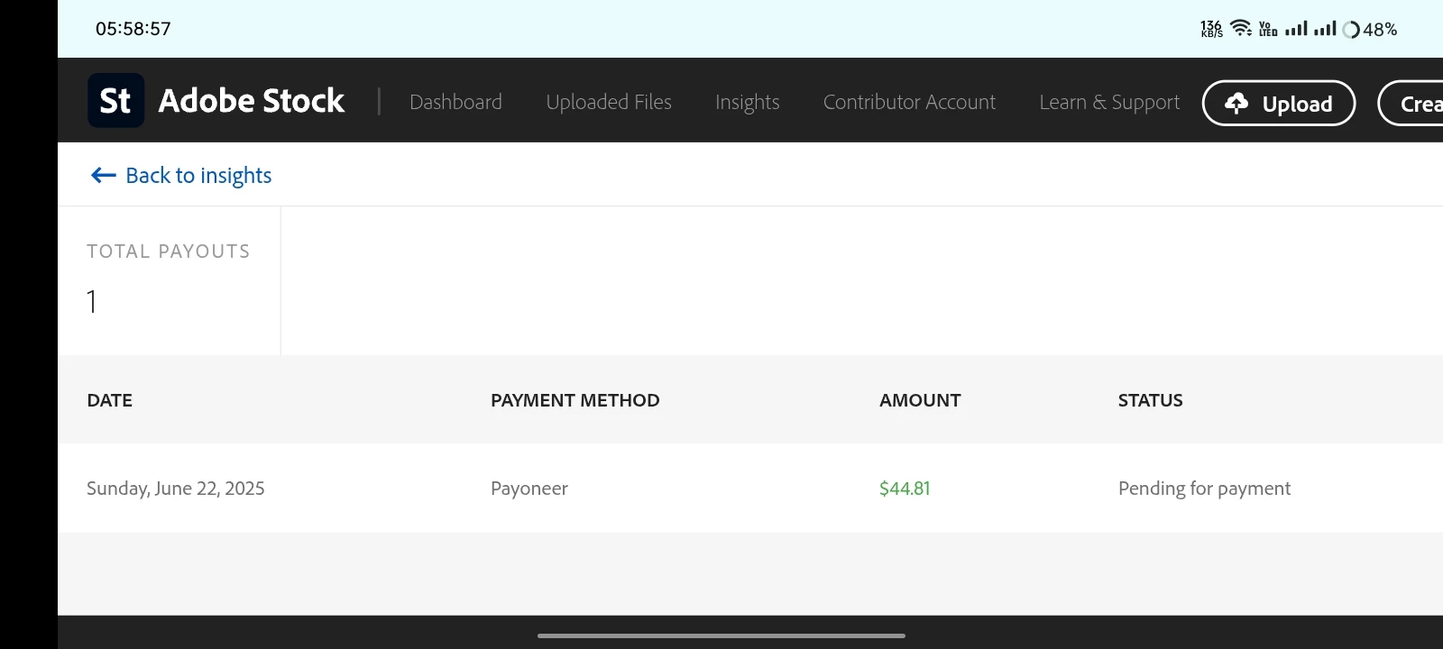
Task: Click the Adobe Stock St logo icon
Action: click(x=115, y=100)
